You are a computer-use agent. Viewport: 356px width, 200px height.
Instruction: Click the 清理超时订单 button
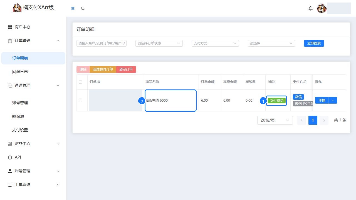coord(103,69)
